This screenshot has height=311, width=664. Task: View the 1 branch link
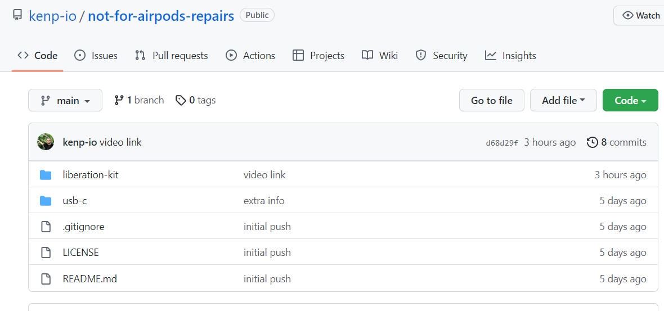click(139, 100)
